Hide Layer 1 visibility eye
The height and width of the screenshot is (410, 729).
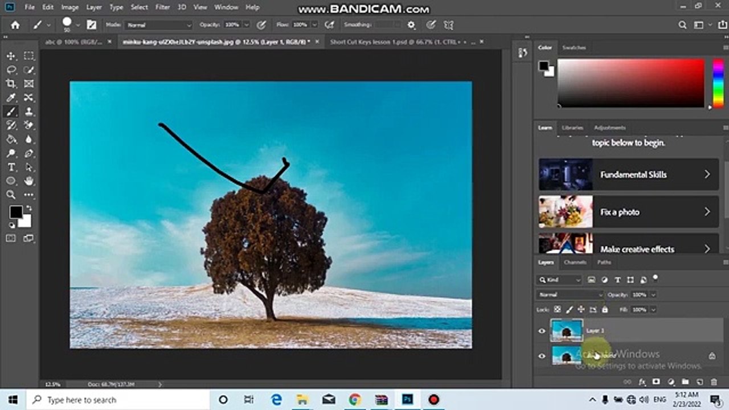click(x=542, y=331)
